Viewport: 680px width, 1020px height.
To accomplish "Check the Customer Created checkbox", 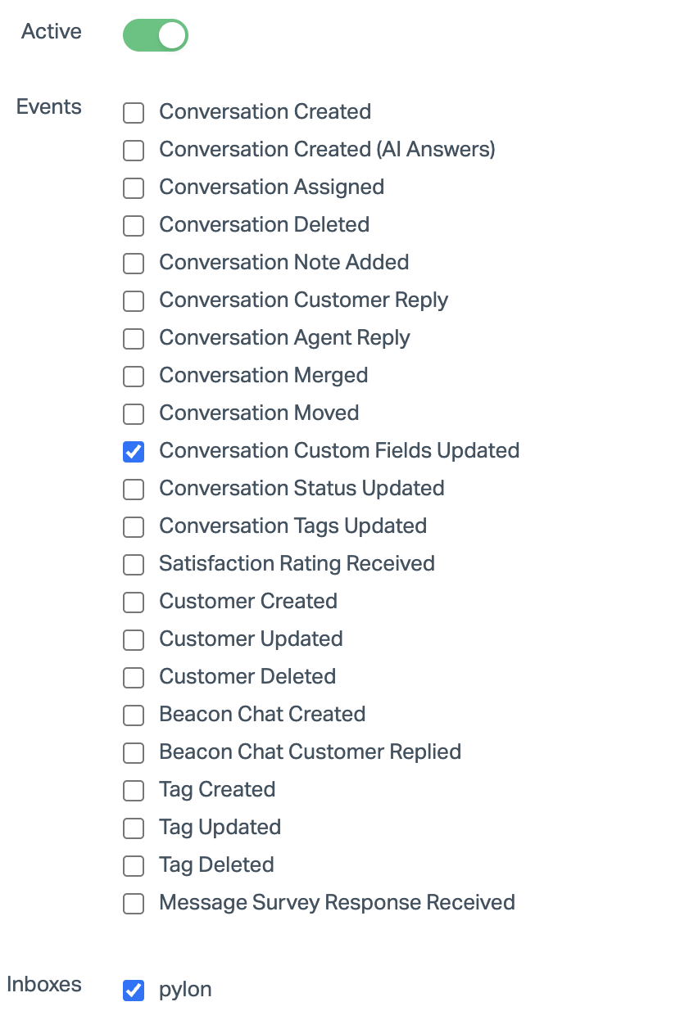I will 134,603.
